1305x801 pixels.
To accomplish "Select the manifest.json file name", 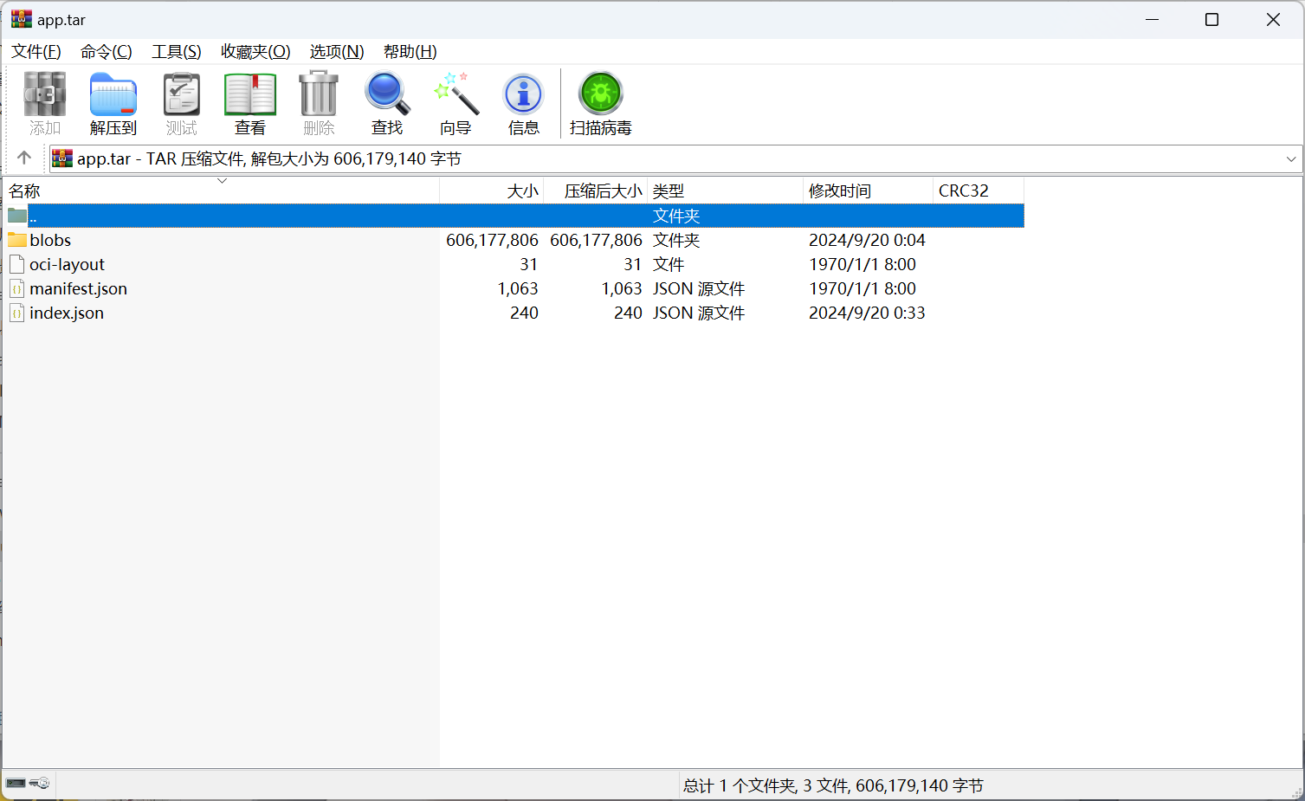I will coord(78,288).
